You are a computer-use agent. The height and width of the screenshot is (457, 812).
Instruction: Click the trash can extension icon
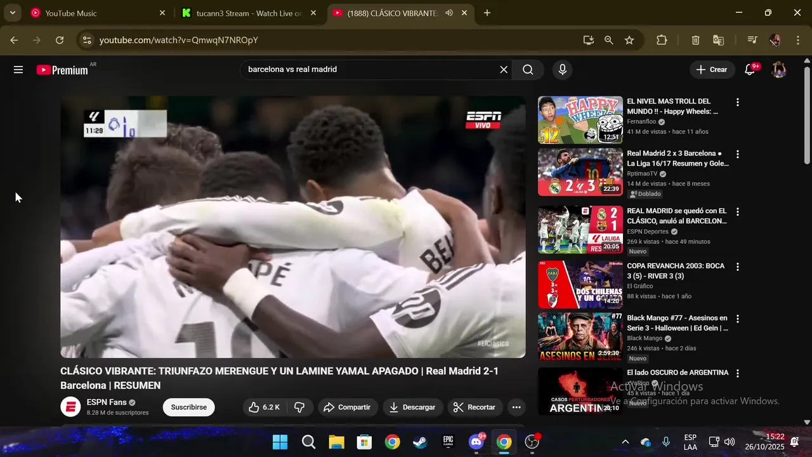695,40
